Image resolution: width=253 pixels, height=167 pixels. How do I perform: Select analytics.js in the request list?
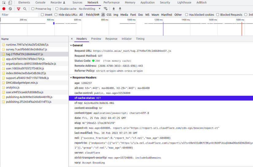(13, 87)
